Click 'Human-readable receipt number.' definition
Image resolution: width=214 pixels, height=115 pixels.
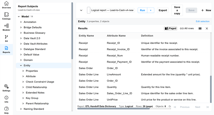click(160, 56)
